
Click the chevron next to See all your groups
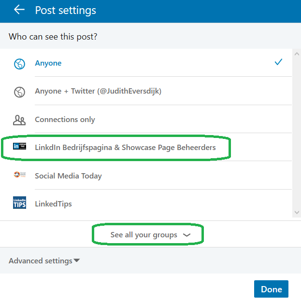pyautogui.click(x=186, y=235)
